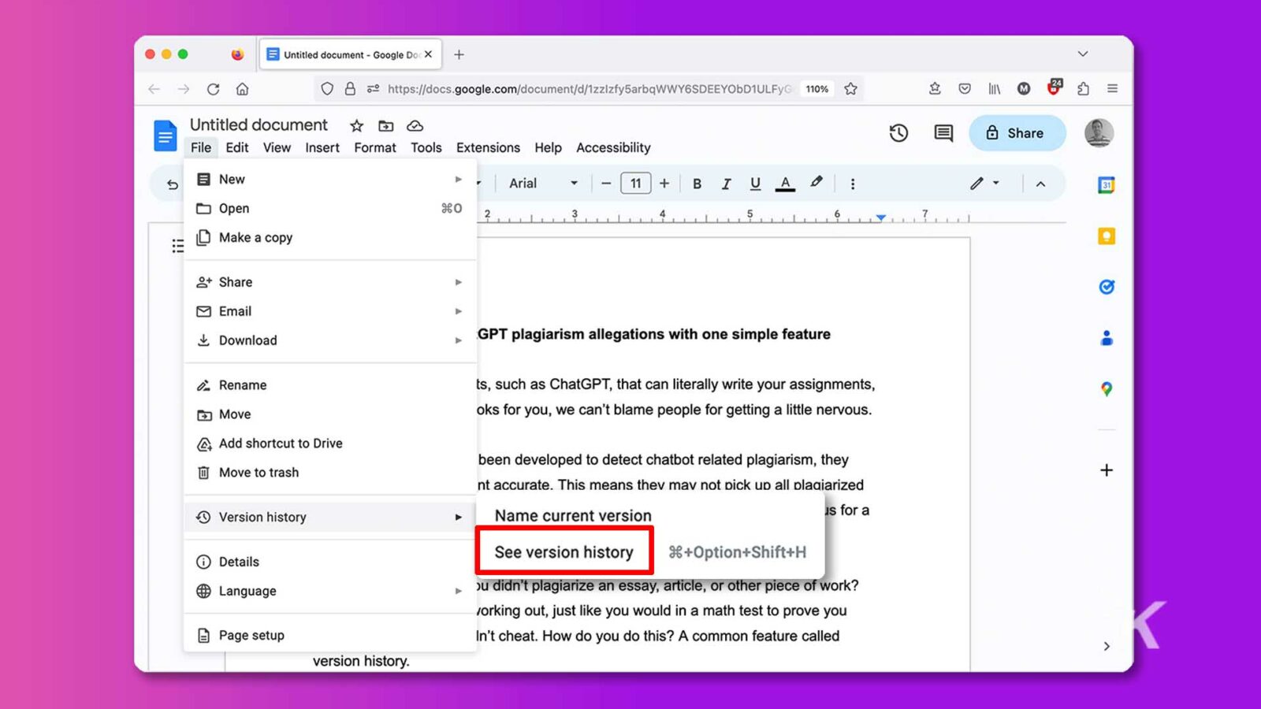
Task: Check the cloud save status icon
Action: (415, 125)
